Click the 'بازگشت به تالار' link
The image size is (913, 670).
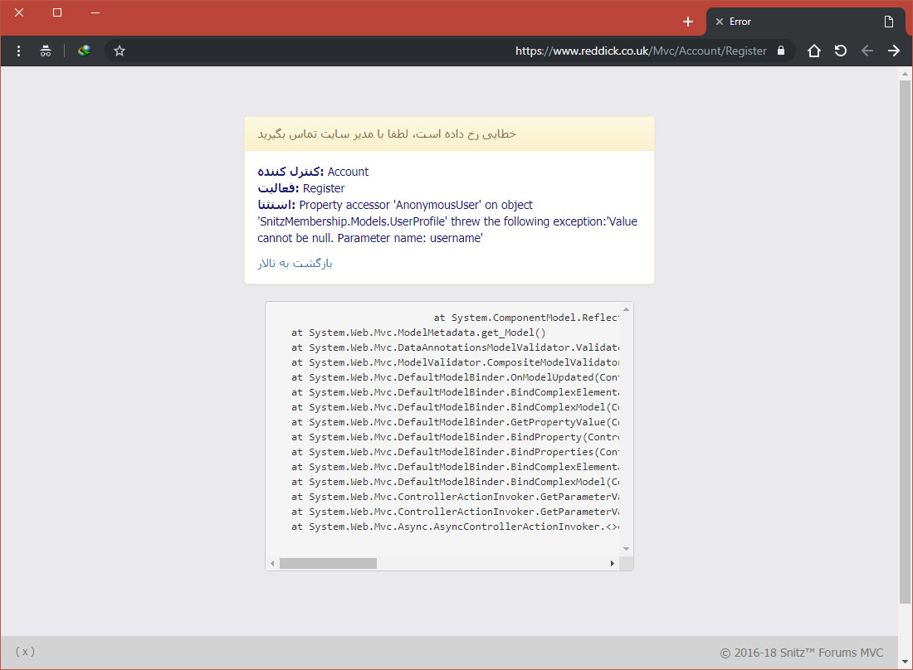click(x=295, y=263)
